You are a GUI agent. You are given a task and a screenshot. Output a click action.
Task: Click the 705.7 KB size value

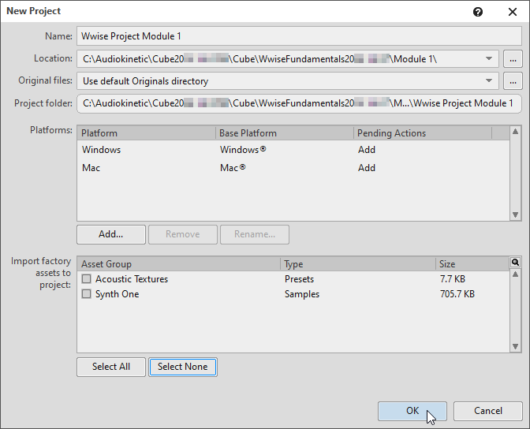pos(457,294)
